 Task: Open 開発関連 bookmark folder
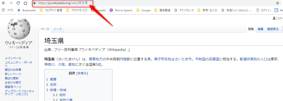pyautogui.click(x=162, y=10)
